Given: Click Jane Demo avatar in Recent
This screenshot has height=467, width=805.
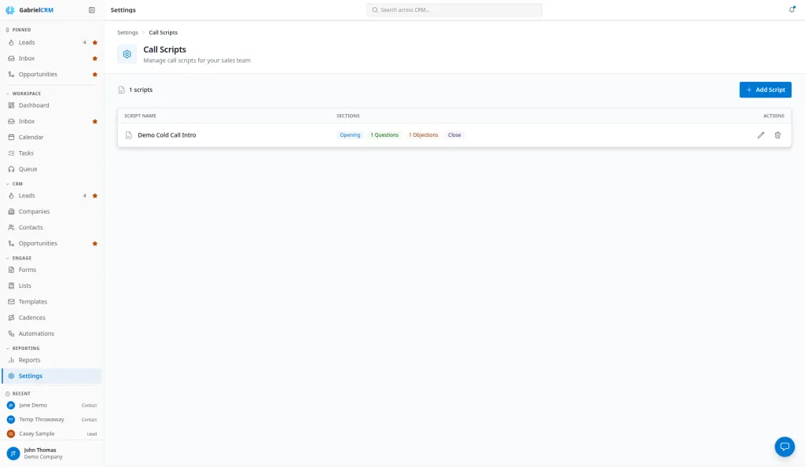Looking at the screenshot, I should 11,406.
